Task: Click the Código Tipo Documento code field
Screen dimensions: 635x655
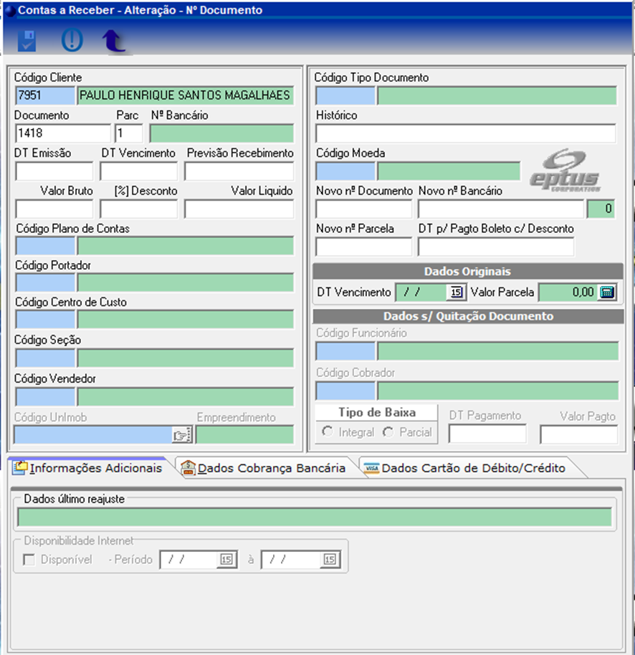Action: pos(345,96)
